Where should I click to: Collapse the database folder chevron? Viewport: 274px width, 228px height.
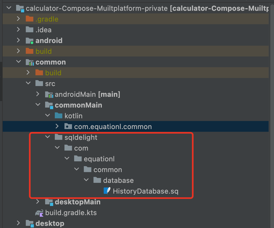[x=86, y=180]
